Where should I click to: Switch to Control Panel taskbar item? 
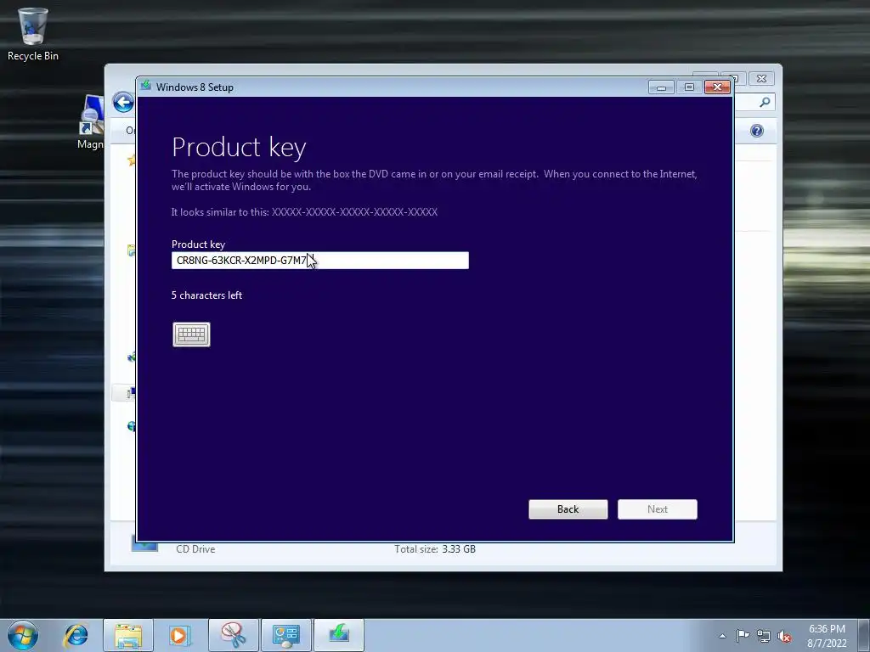click(286, 635)
